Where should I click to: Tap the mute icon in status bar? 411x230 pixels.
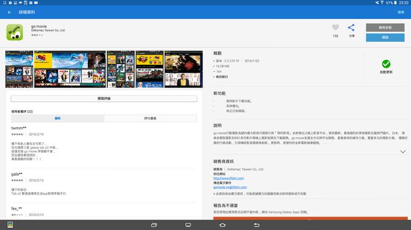[x=377, y=2]
